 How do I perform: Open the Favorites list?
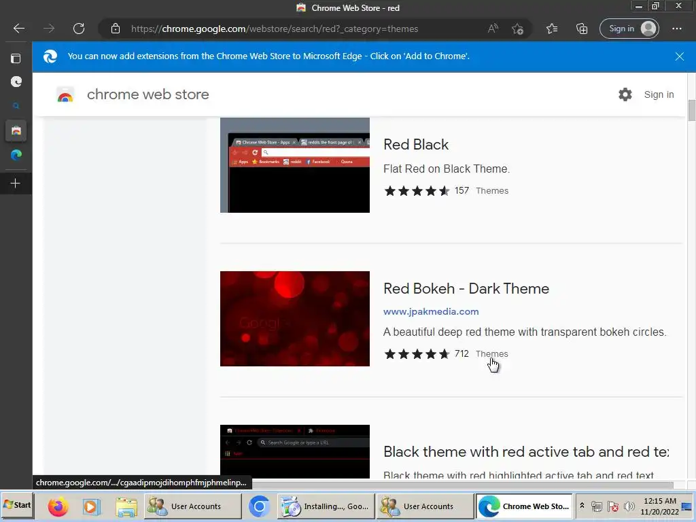click(552, 29)
